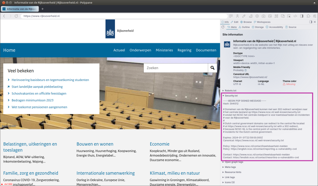The width and height of the screenshot is (318, 186).
Task: Open the Economie topic heading
Action: 160,144
